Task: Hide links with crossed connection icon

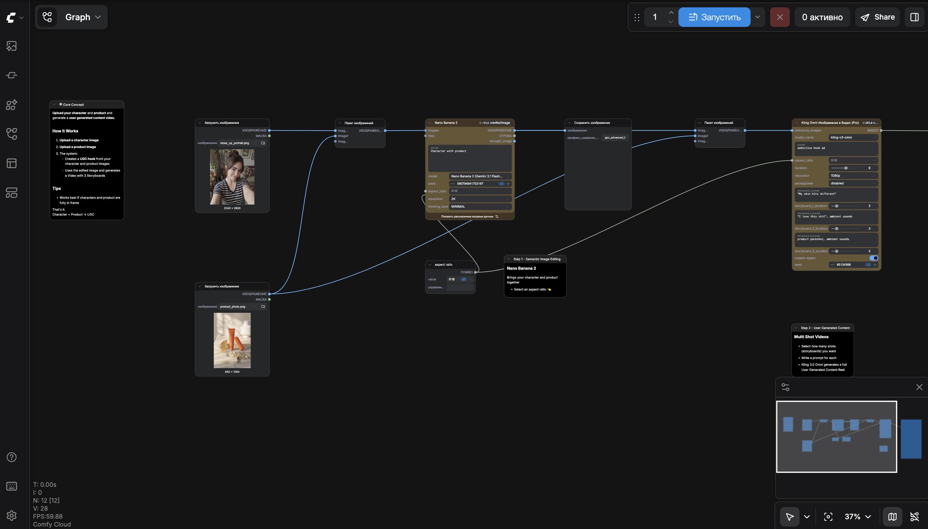Action: click(914, 517)
